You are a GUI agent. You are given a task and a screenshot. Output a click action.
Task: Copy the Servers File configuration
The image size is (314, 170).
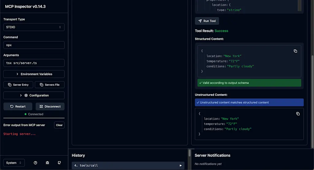click(x=50, y=85)
